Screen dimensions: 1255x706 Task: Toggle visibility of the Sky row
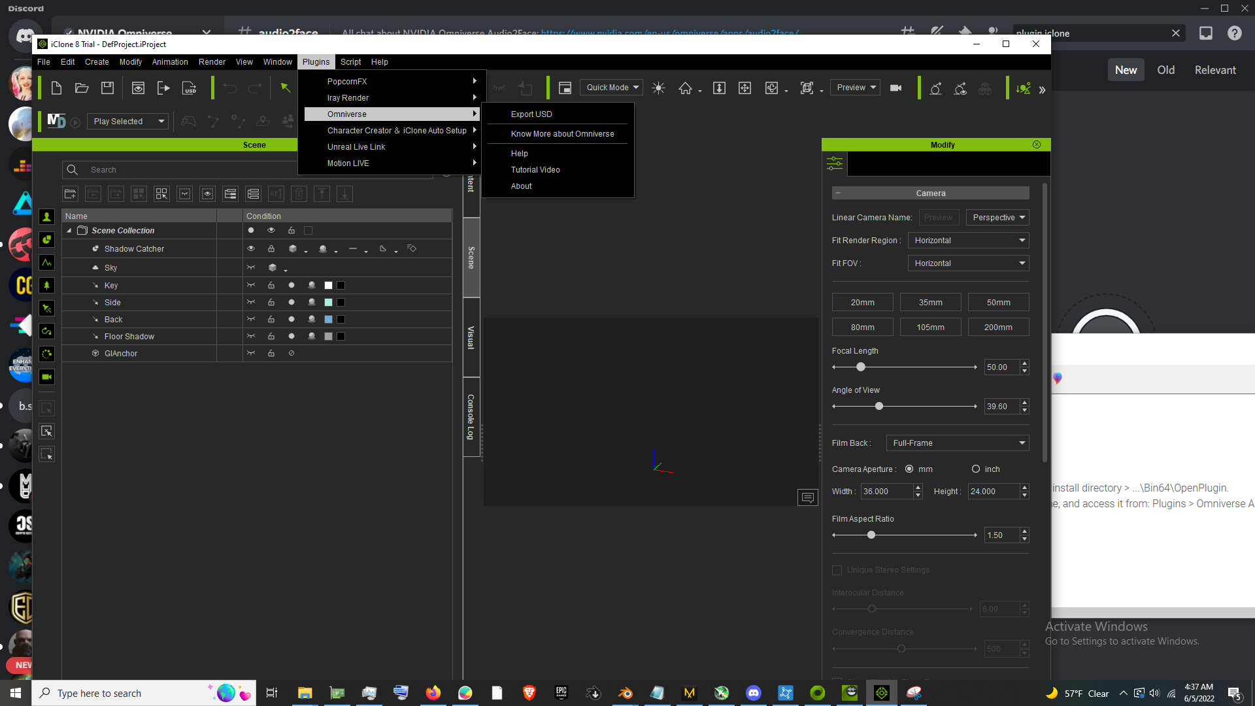pyautogui.click(x=251, y=267)
